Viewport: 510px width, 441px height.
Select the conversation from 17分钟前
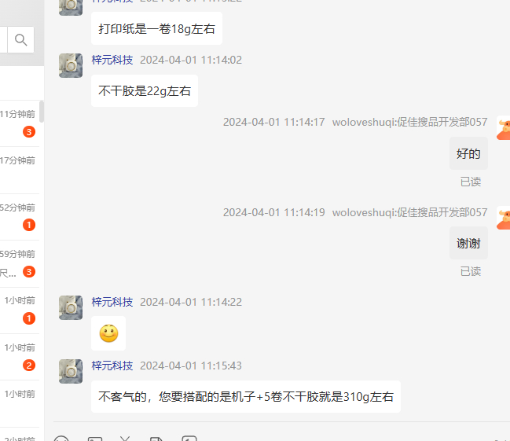[20, 171]
